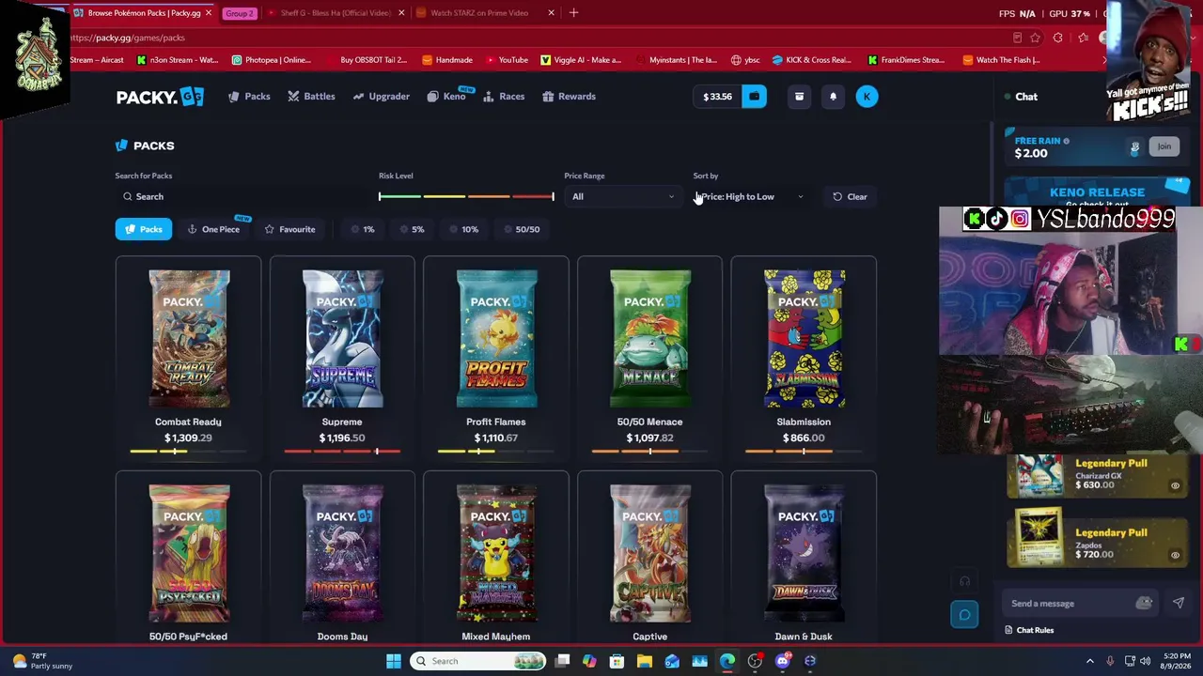This screenshot has height=676, width=1203.
Task: Click the $33.56 balance display
Action: coord(717,96)
